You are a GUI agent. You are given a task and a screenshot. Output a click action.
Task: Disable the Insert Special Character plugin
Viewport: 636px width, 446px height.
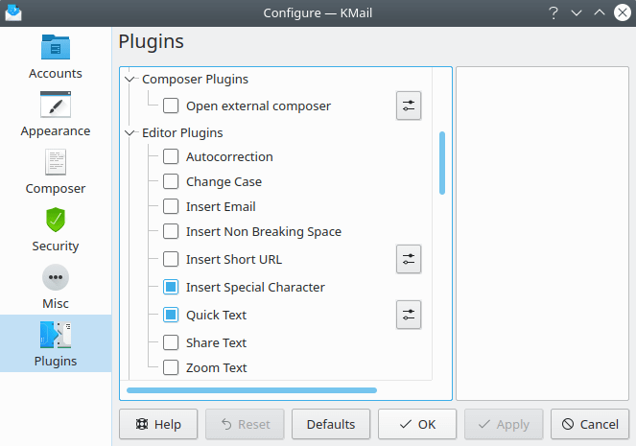pyautogui.click(x=171, y=287)
